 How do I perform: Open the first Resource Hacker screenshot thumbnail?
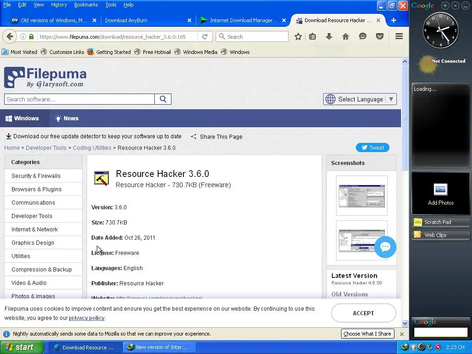(x=361, y=195)
